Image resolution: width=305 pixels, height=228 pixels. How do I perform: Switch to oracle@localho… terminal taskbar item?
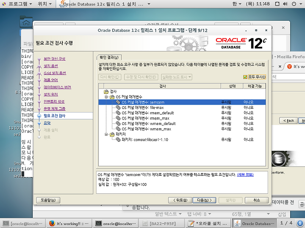116,223
